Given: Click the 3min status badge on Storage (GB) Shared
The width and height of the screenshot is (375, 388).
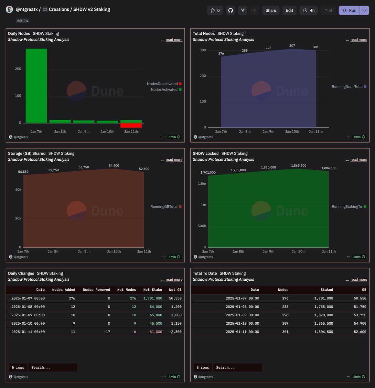Looking at the screenshot, I should [x=175, y=257].
